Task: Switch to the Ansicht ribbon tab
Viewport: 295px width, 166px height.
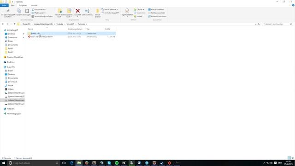Action: point(34,6)
